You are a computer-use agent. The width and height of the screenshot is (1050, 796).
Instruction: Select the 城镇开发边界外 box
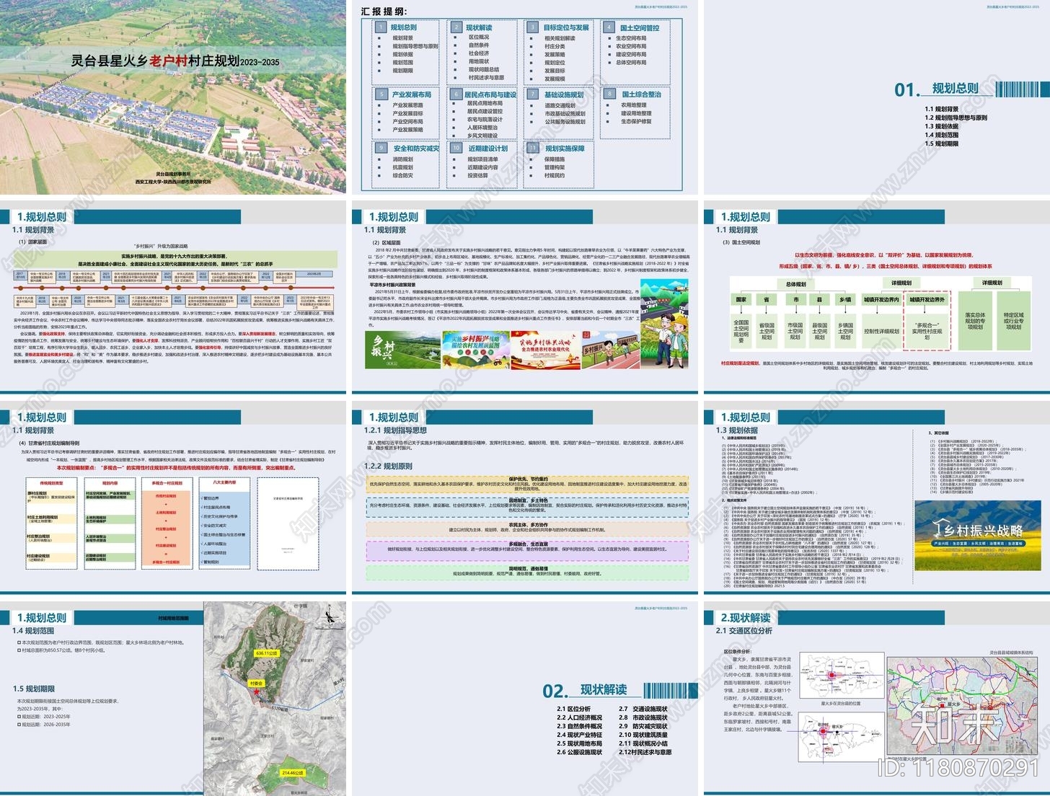click(x=927, y=299)
